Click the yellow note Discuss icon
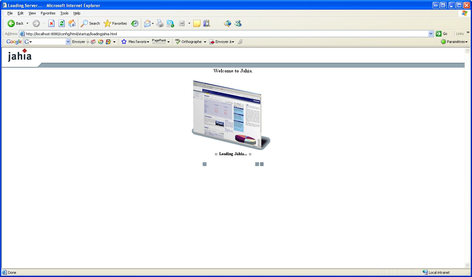This screenshot has height=277, width=472. tap(197, 23)
